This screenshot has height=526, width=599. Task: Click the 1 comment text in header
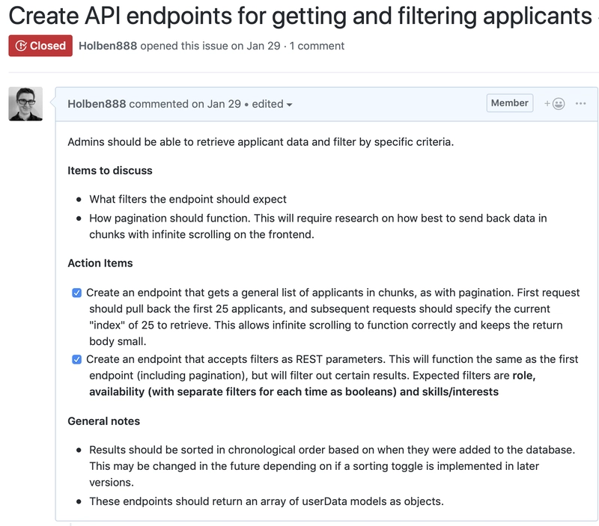coord(317,46)
